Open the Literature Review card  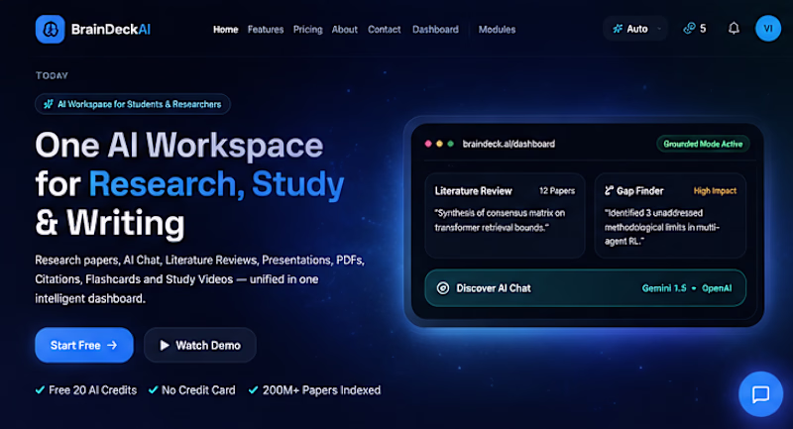tap(505, 216)
